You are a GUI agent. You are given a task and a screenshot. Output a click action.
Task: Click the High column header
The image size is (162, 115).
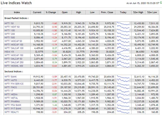click(79, 12)
